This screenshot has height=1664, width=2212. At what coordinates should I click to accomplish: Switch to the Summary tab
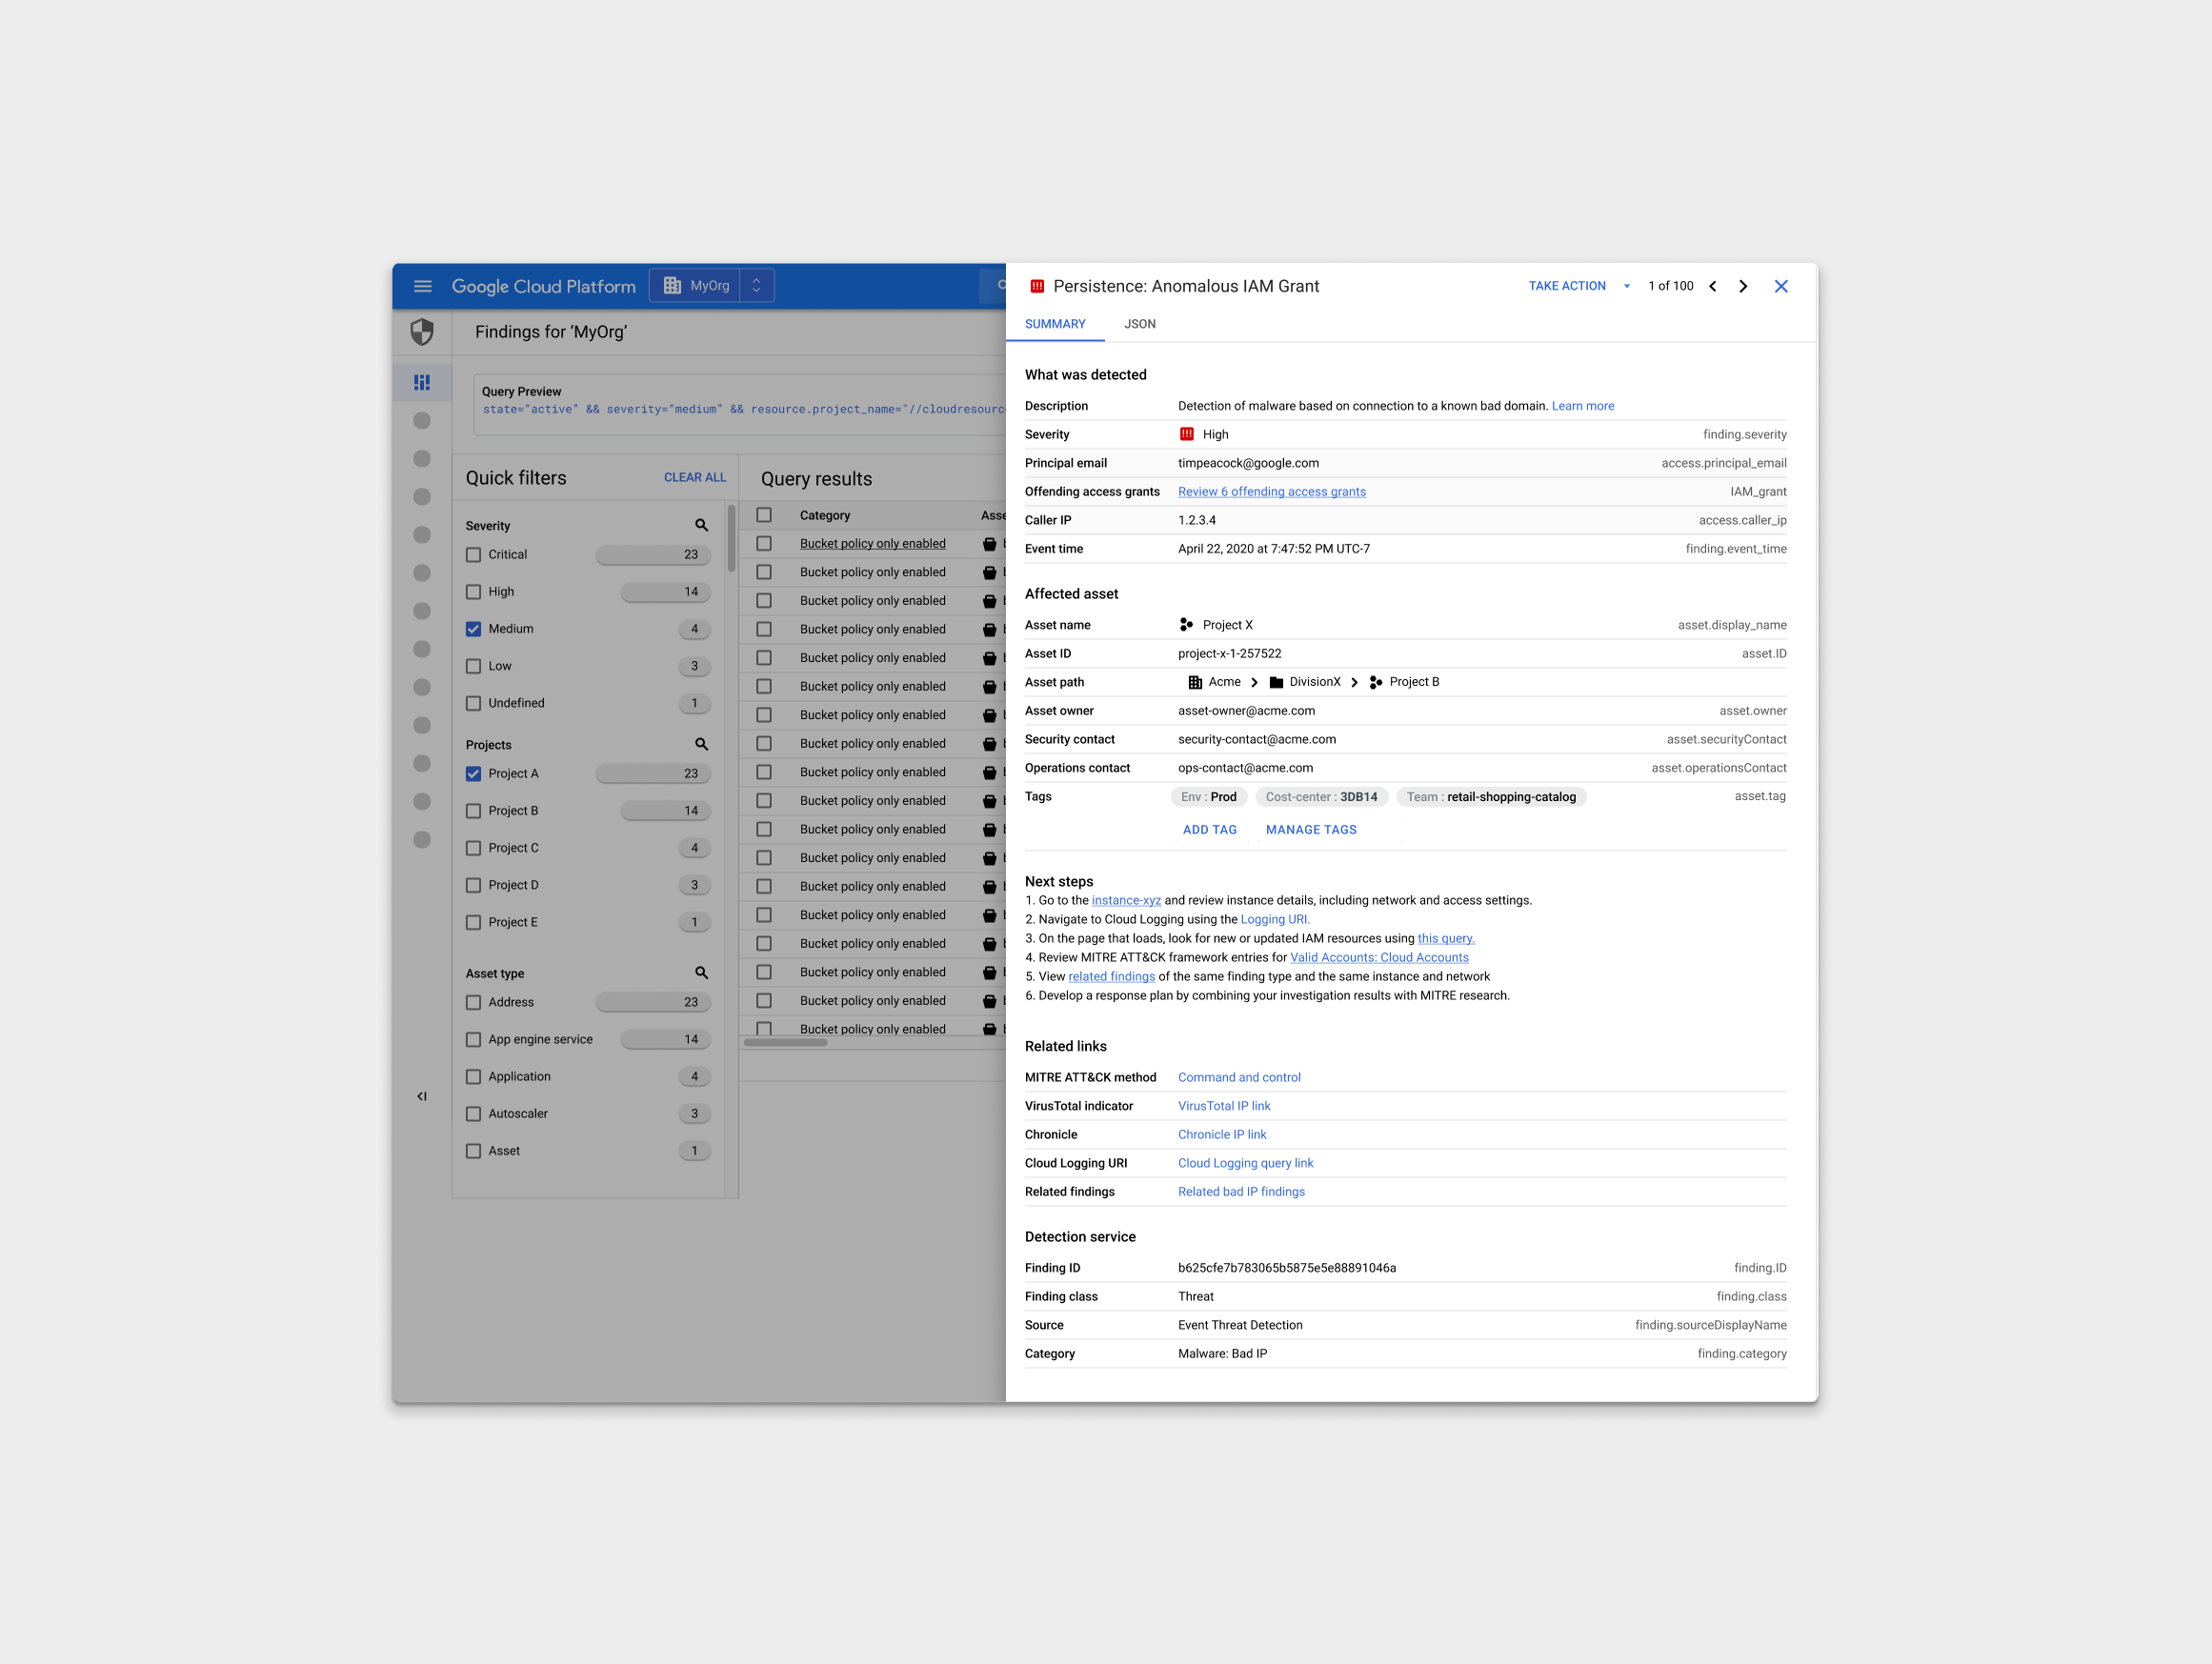coord(1055,324)
